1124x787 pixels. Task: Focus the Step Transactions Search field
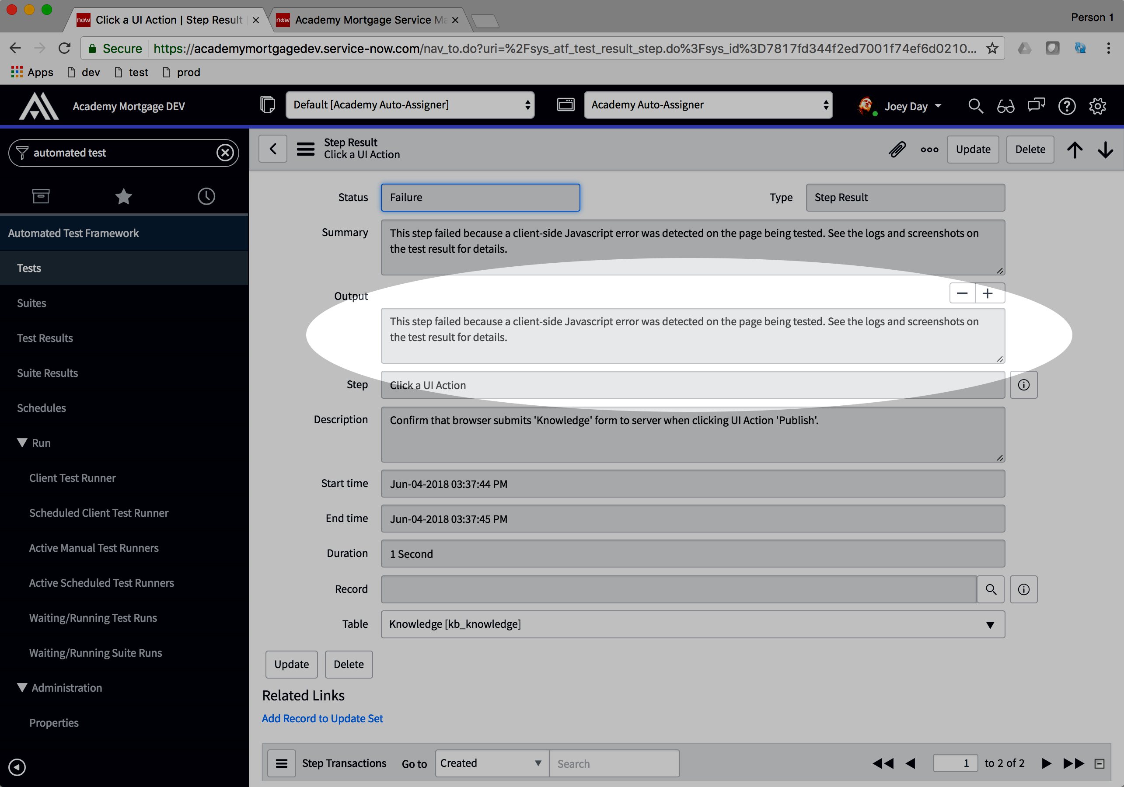point(614,763)
